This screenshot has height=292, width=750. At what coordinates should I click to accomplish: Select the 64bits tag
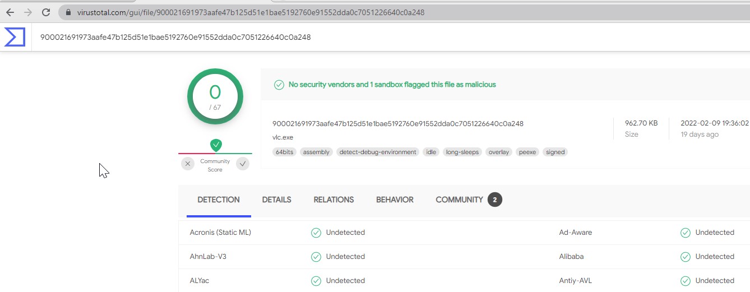pyautogui.click(x=284, y=152)
